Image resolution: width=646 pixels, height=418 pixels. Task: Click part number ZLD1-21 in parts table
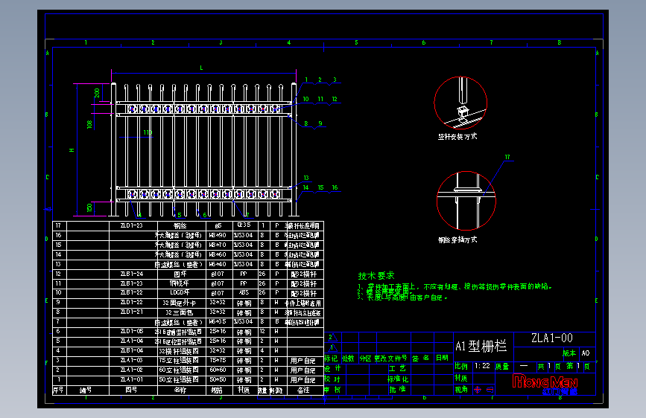[132, 312]
